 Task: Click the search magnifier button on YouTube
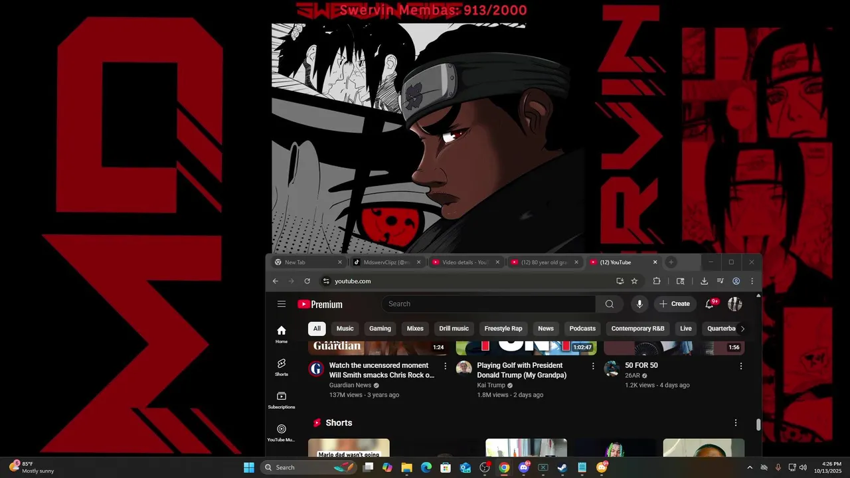609,304
